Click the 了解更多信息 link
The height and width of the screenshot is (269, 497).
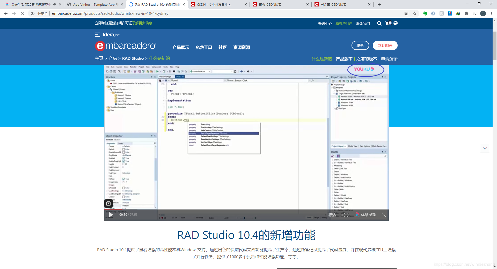point(142,23)
